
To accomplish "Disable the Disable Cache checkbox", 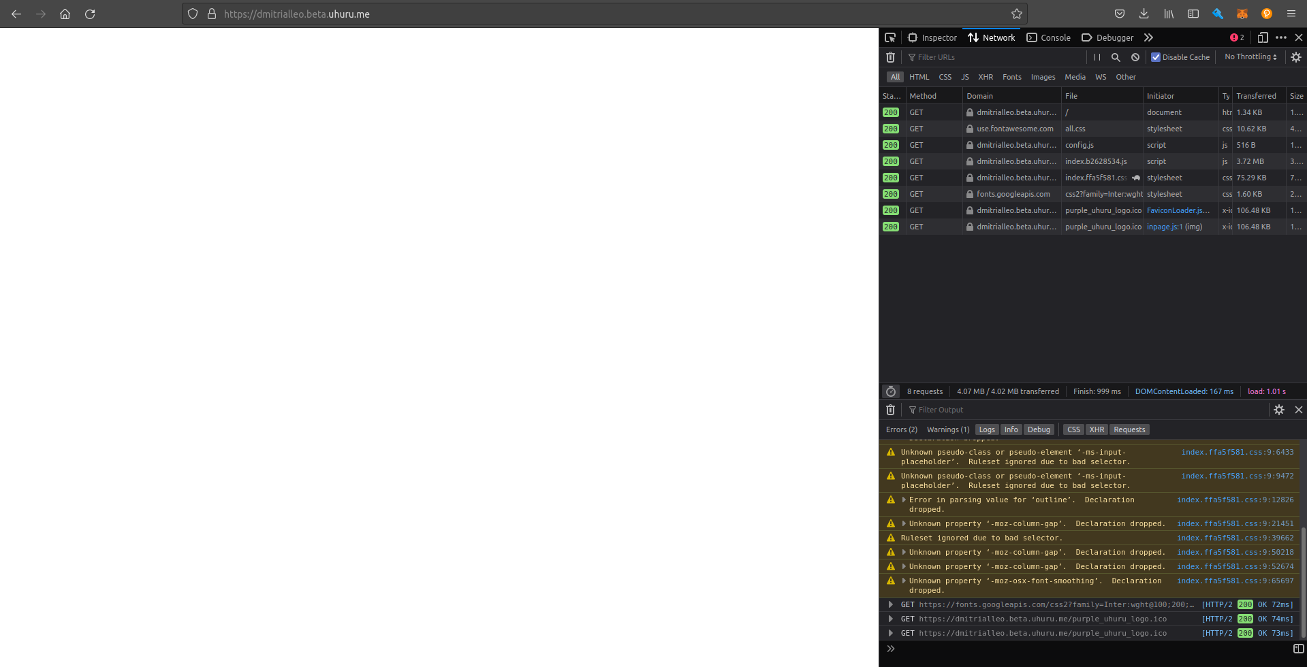I will pyautogui.click(x=1155, y=57).
